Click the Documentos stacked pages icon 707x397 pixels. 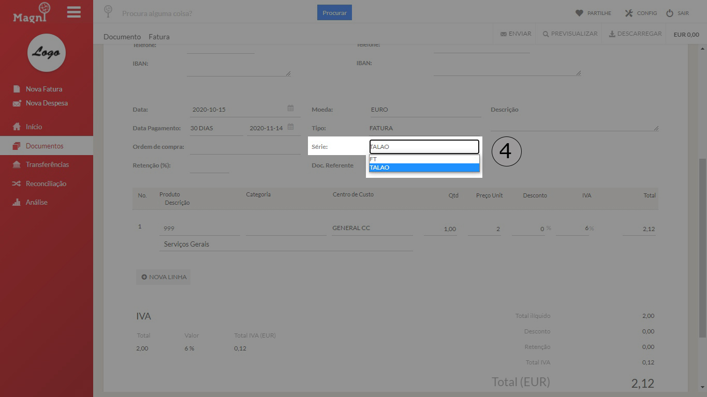click(x=17, y=146)
